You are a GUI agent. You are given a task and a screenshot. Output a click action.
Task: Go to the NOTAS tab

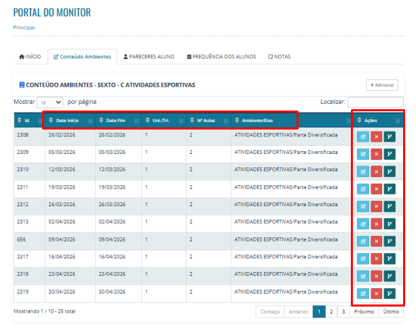[280, 56]
